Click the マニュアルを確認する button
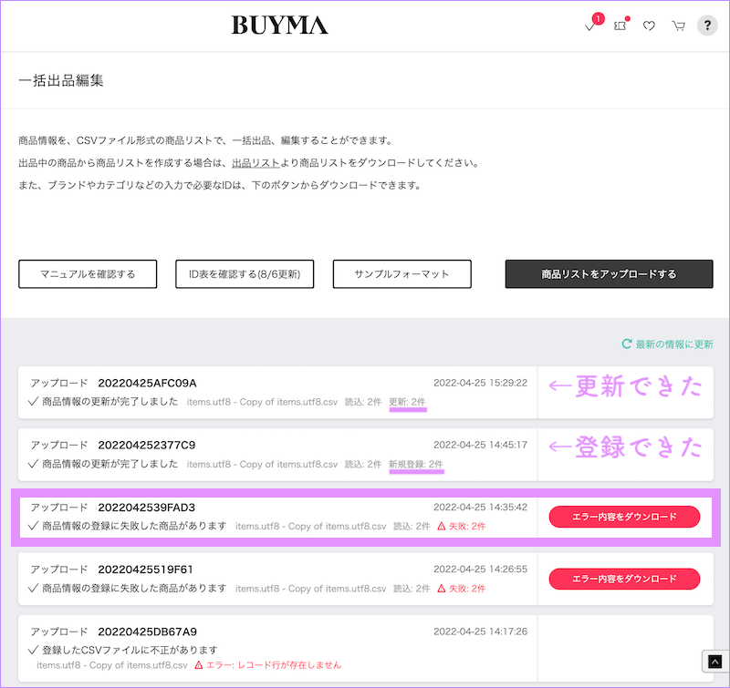730x688 pixels. pos(88,274)
